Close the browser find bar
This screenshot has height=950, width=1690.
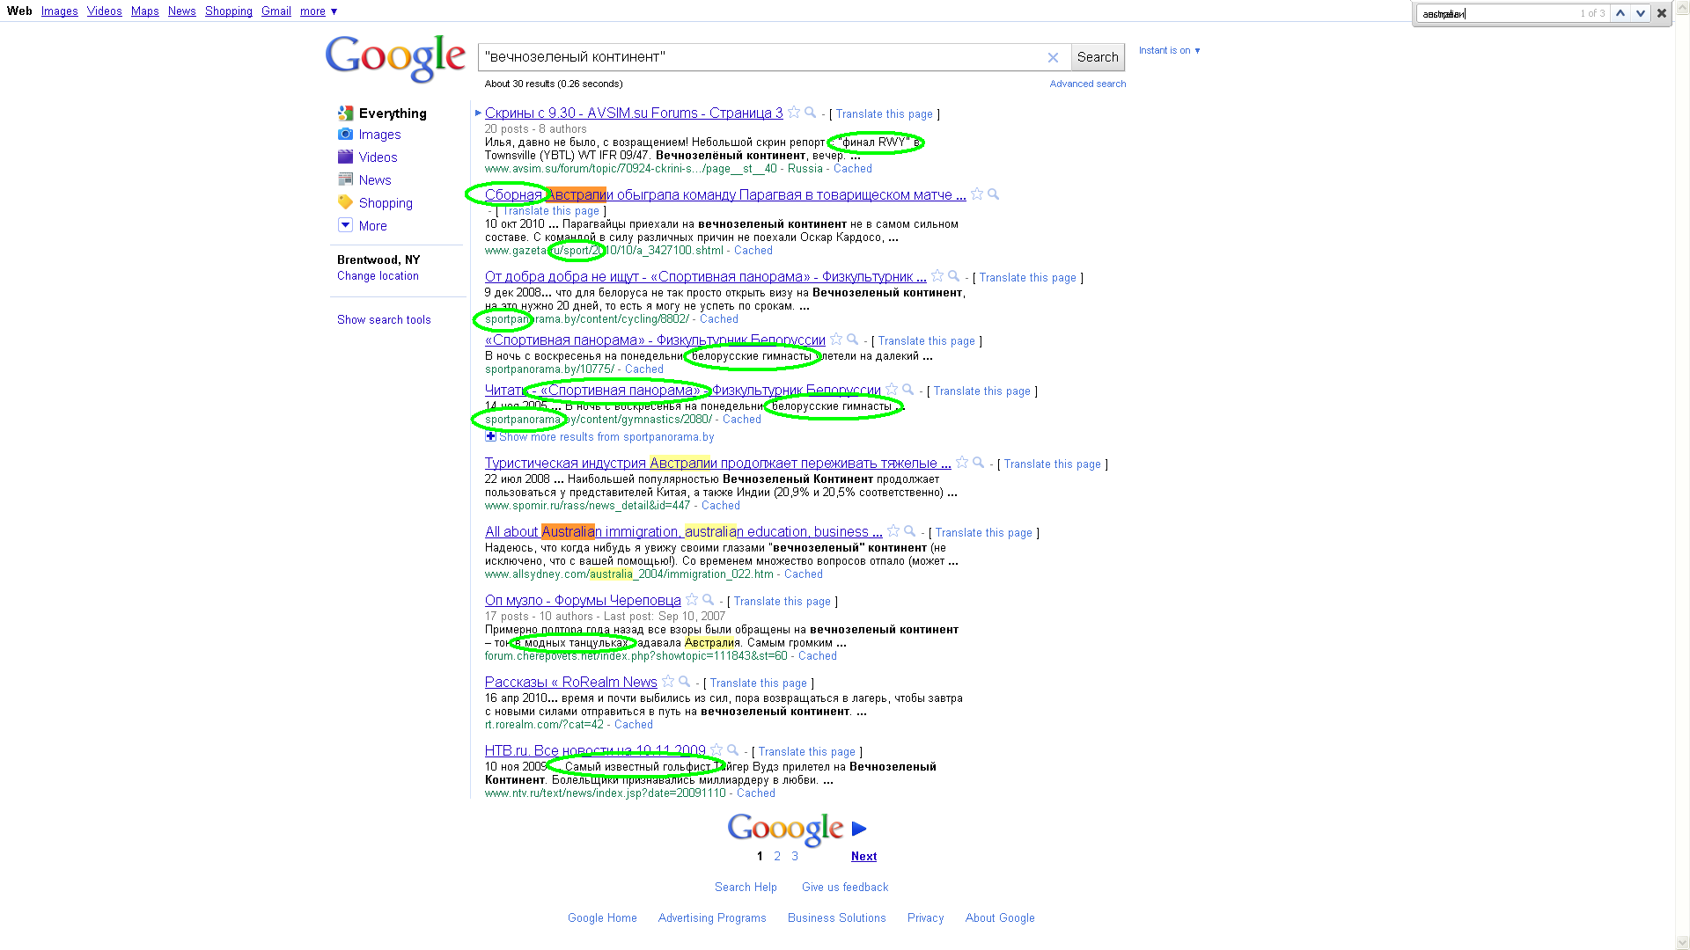coord(1662,13)
